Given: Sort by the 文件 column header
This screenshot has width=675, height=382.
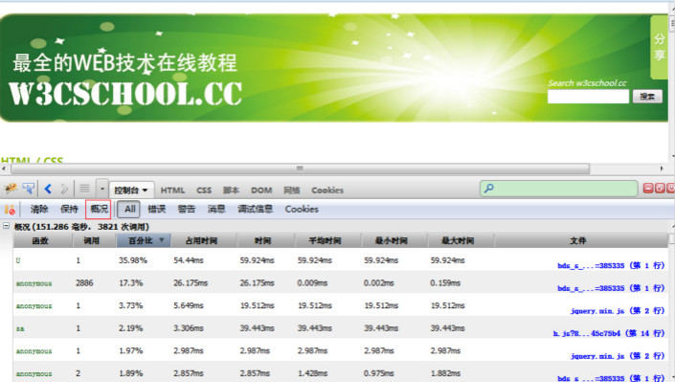Looking at the screenshot, I should 581,240.
